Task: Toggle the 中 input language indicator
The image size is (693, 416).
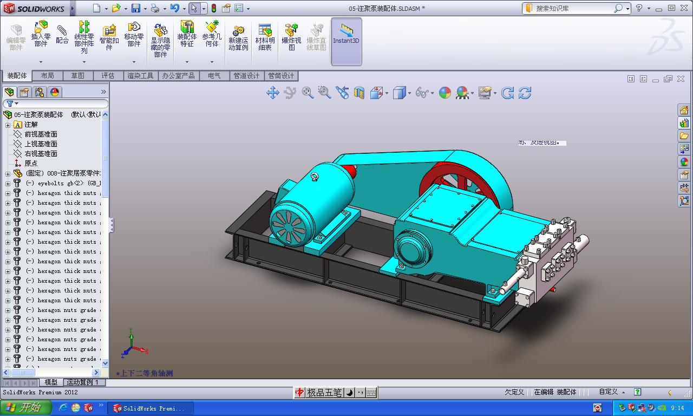Action: (299, 393)
